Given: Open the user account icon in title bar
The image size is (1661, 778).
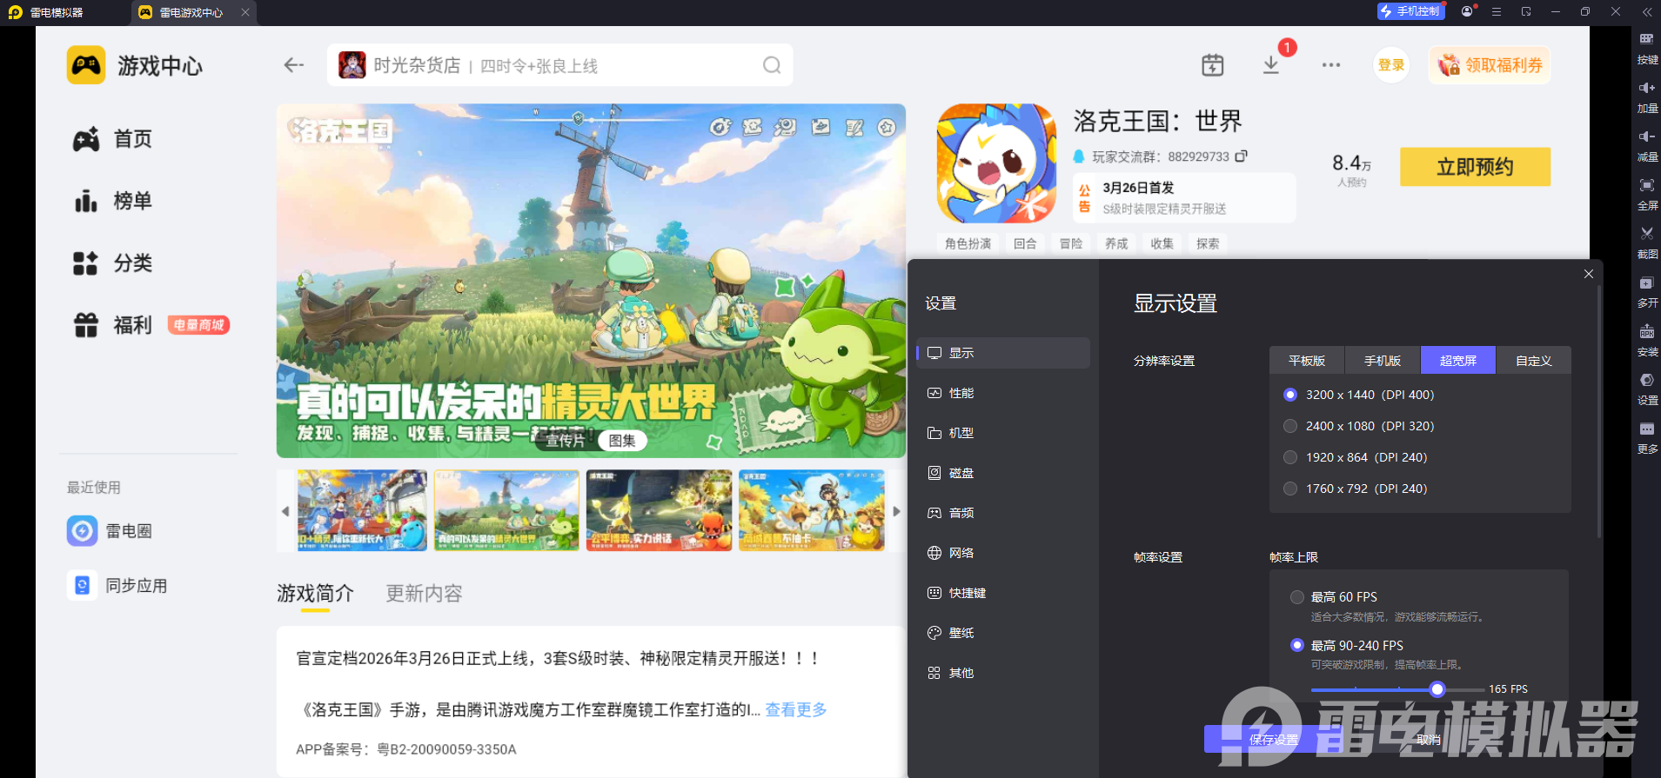Looking at the screenshot, I should (x=1467, y=11).
